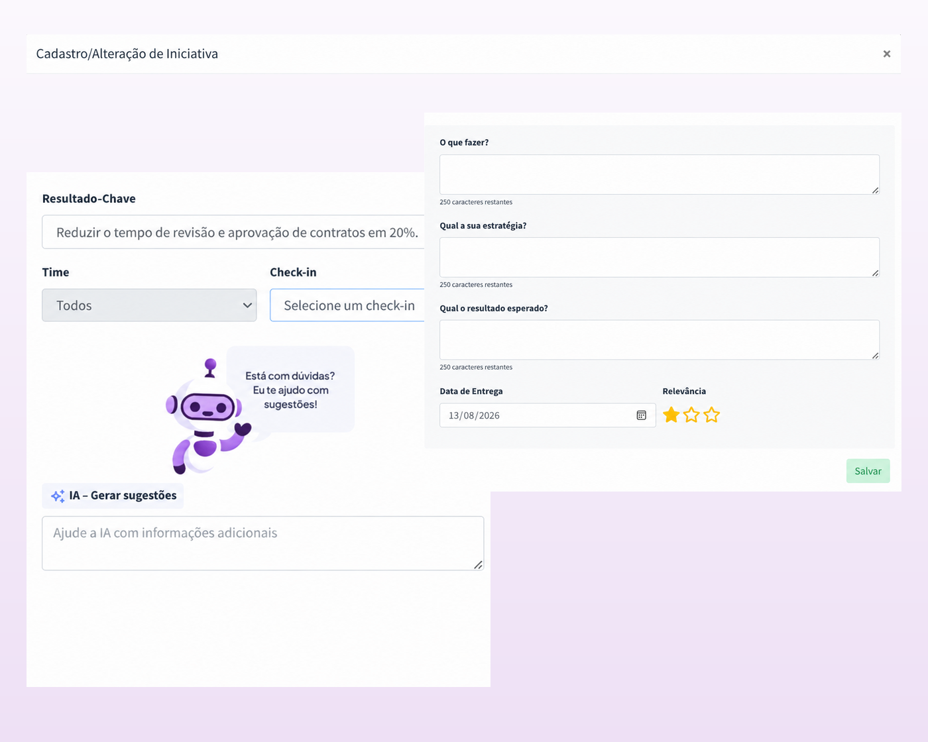The image size is (928, 742).
Task: Click the resize handle of the O que fazer? box
Action: pyautogui.click(x=875, y=190)
